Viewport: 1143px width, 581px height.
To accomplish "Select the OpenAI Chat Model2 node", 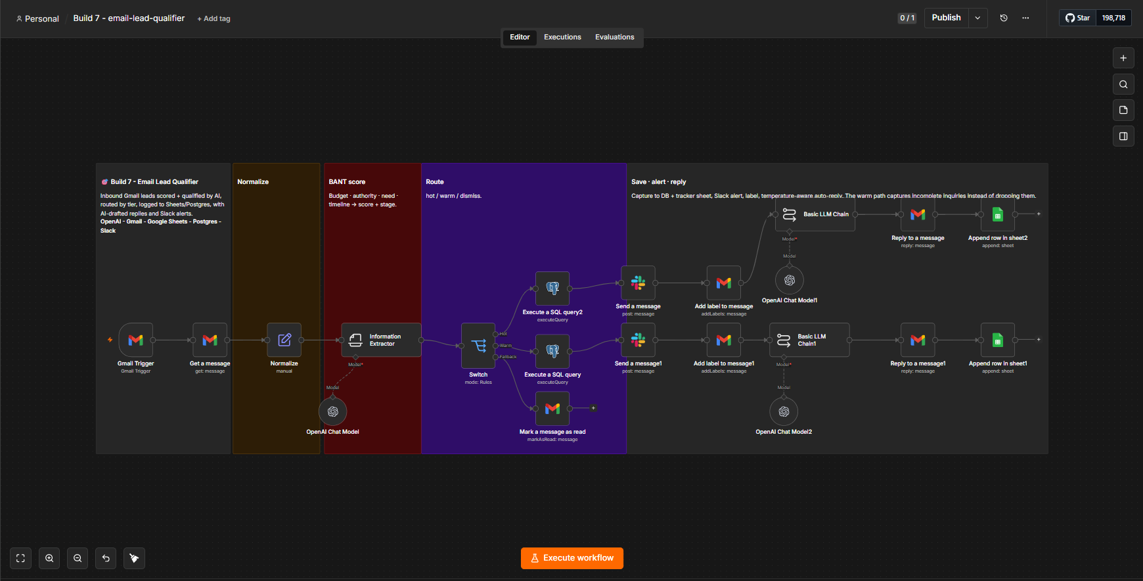I will pos(784,411).
